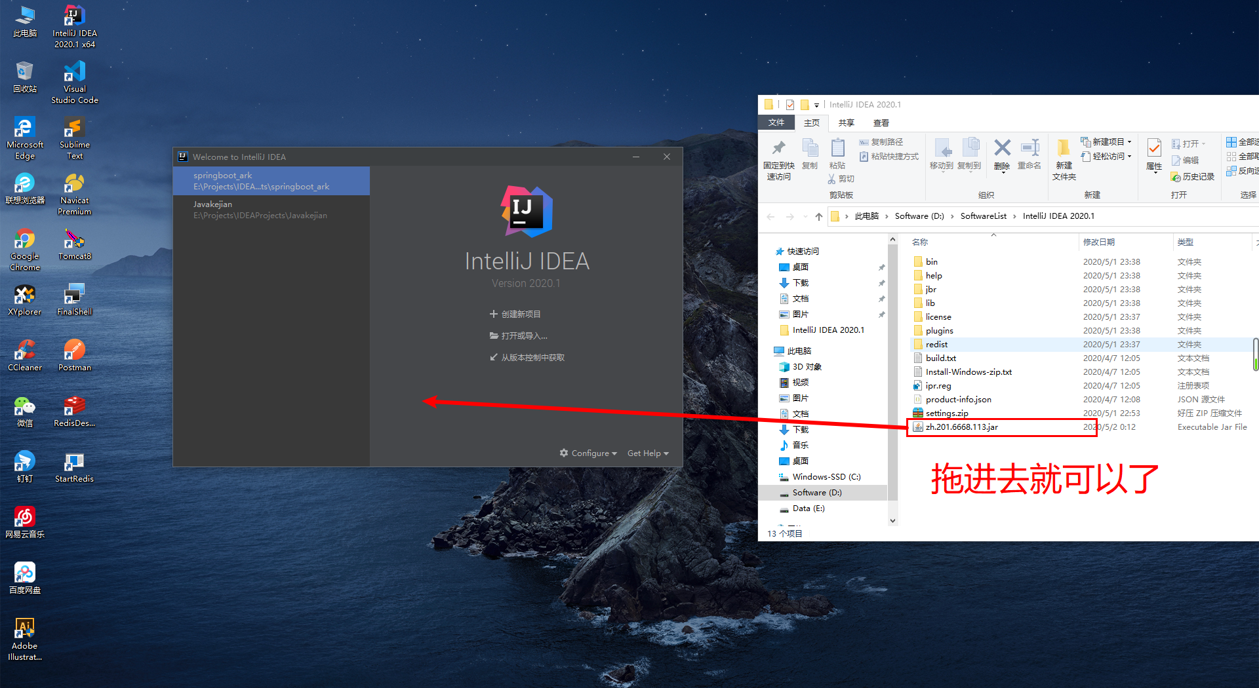Screen dimensions: 1259x688
Task: Select the RedisDesktop desktop icon
Action: click(75, 411)
